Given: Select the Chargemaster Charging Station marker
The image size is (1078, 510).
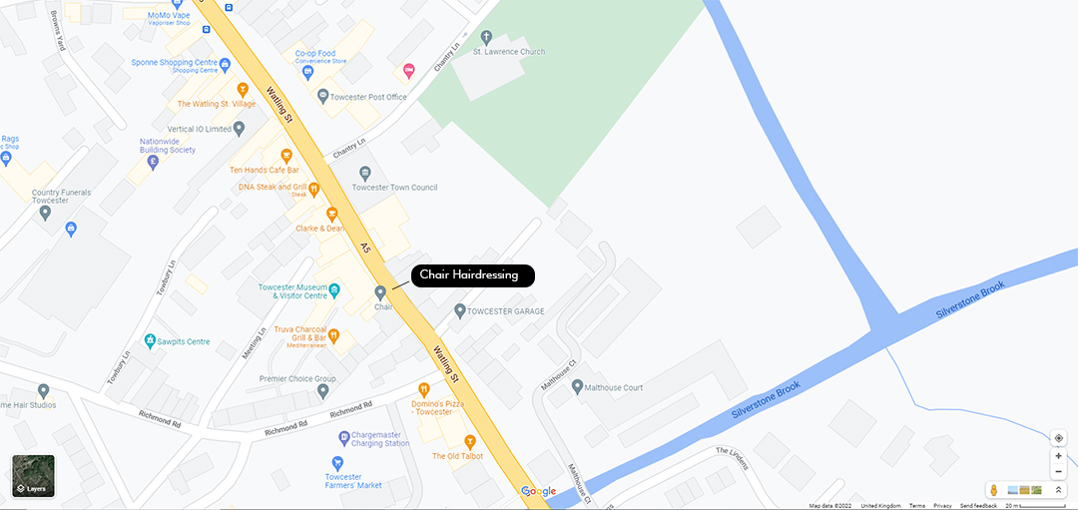Looking at the screenshot, I should 344,438.
